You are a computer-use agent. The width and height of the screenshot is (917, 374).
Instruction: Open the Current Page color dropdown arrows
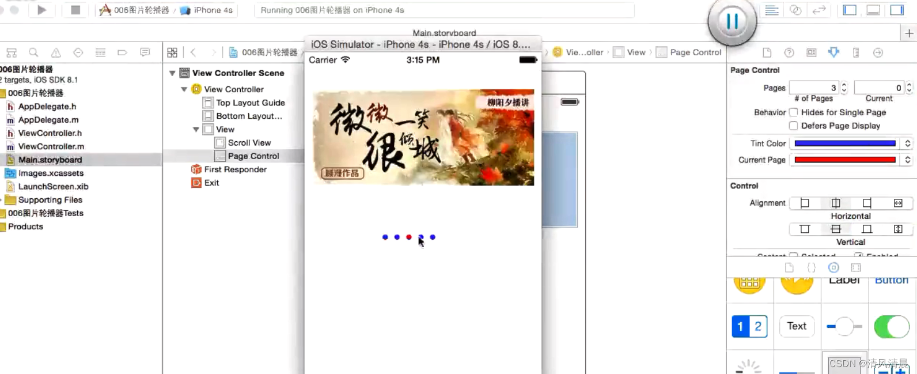point(907,160)
